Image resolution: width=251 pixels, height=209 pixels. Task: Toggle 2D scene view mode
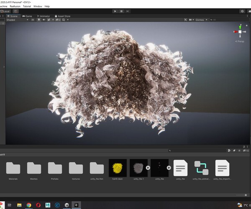(x=33, y=20)
